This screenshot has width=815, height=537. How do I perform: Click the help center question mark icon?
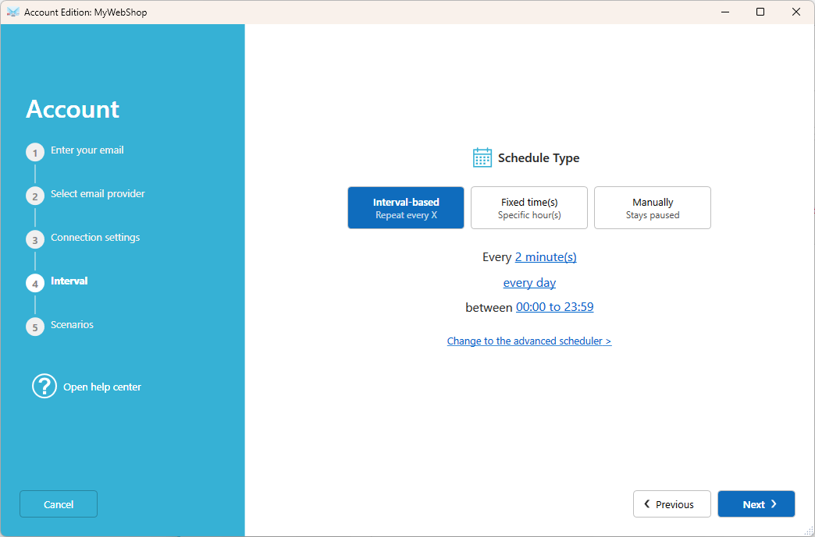pyautogui.click(x=44, y=387)
